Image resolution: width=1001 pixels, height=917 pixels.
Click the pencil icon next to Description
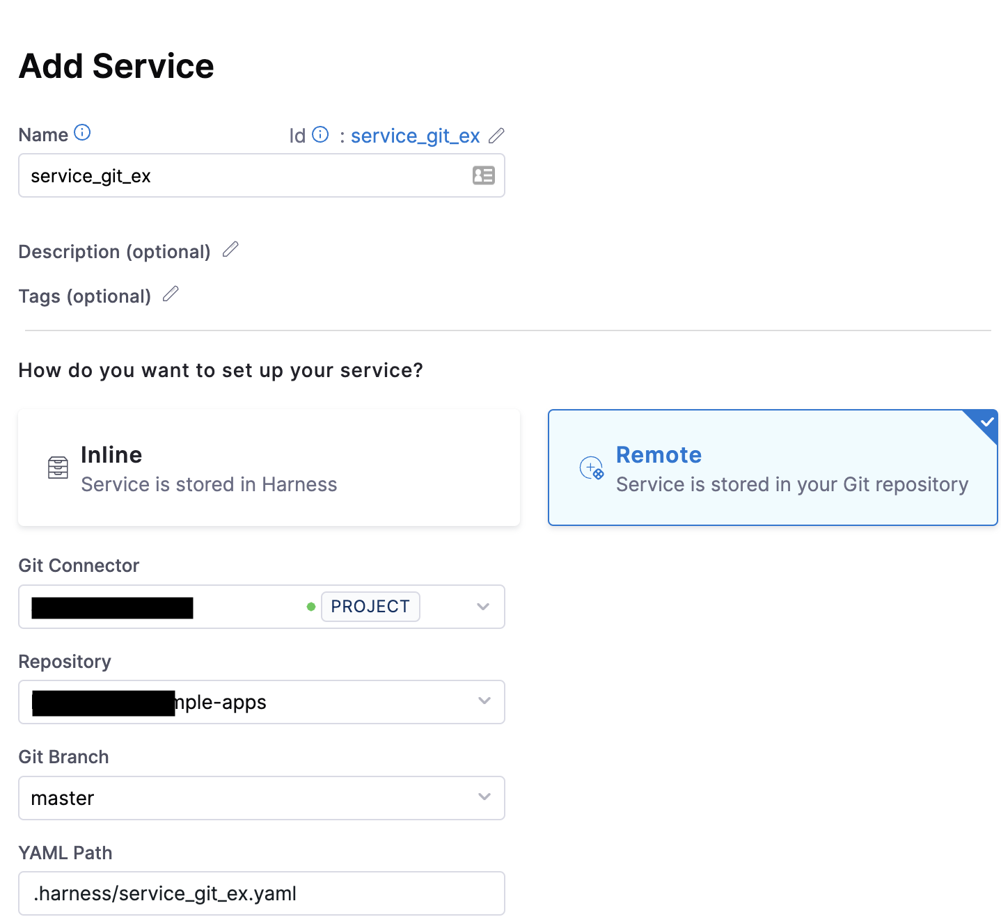230,250
